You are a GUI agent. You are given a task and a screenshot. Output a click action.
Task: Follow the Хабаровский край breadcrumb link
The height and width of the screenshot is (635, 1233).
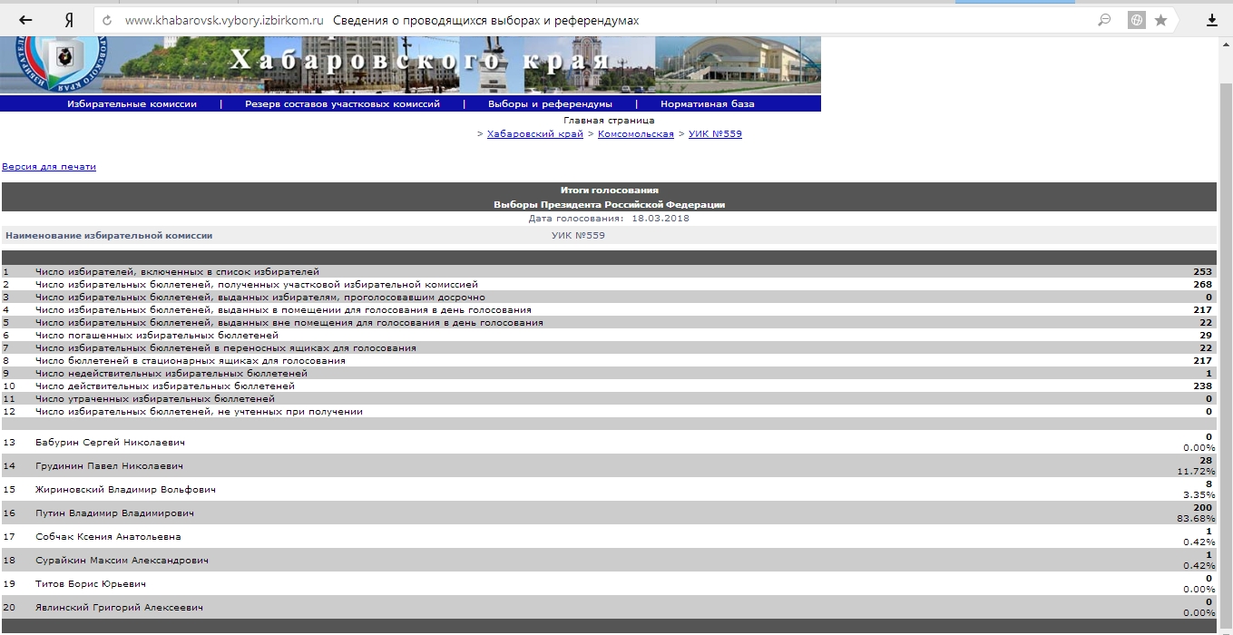click(535, 134)
